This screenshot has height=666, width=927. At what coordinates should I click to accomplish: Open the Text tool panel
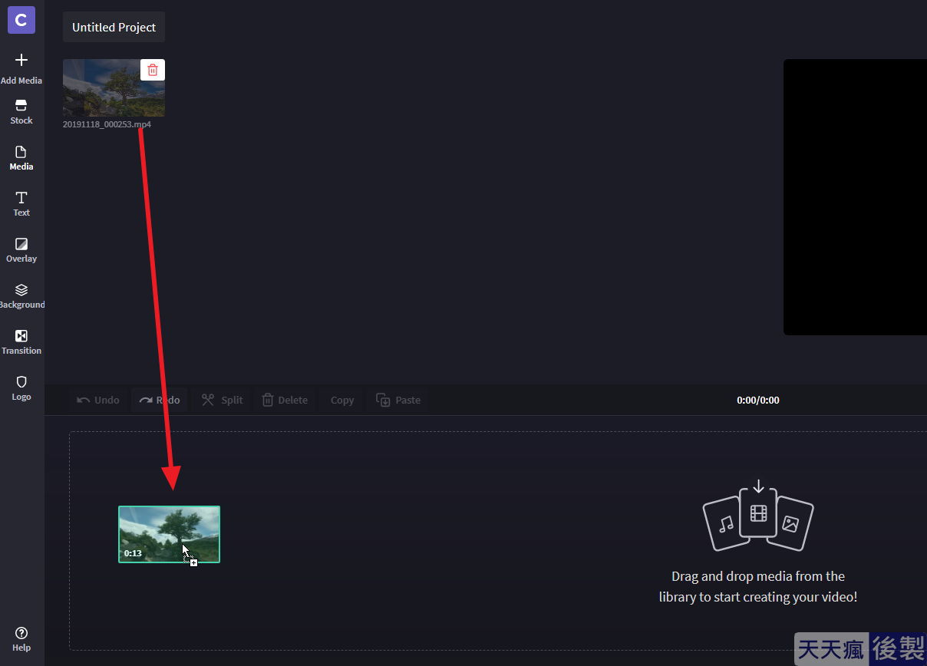coord(21,203)
